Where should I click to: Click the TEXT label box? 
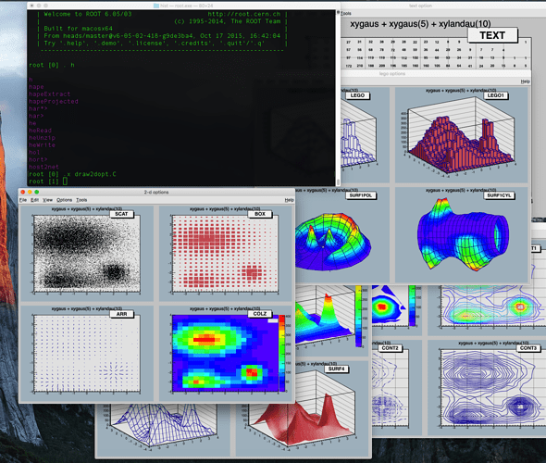pos(492,35)
